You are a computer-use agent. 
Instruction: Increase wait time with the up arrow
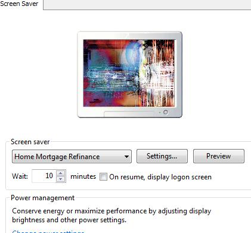pyautogui.click(x=61, y=173)
